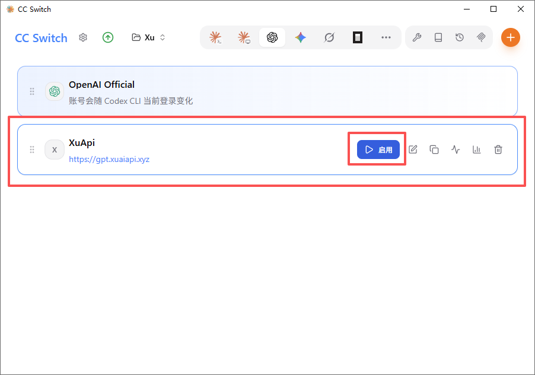Click the X avatar of XuApi

pyautogui.click(x=55, y=150)
